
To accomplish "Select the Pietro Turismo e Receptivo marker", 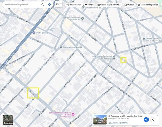I will [x=144, y=39].
